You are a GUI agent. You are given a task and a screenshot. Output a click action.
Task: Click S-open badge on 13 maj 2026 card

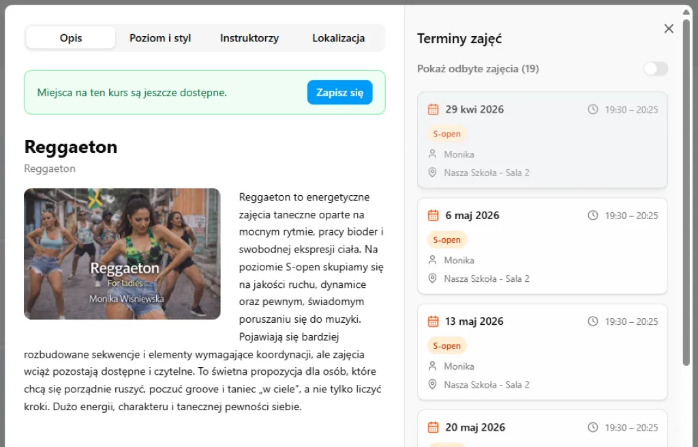pyautogui.click(x=447, y=346)
